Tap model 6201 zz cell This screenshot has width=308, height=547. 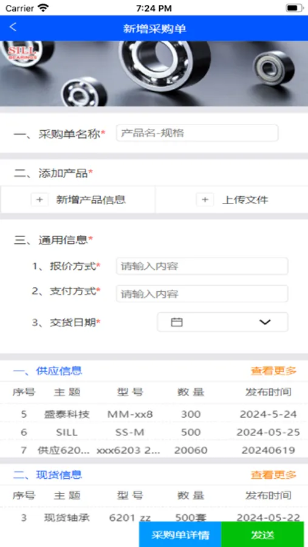pyautogui.click(x=130, y=518)
